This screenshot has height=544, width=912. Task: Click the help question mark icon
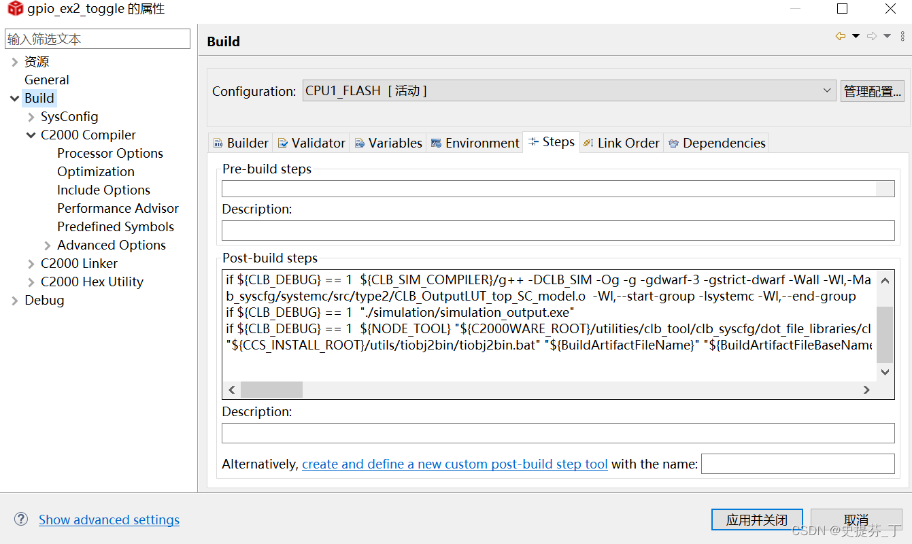21,520
